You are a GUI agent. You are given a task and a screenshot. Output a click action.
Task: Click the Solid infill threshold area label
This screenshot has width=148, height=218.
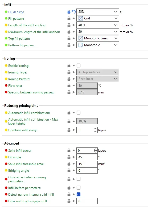coord(26,164)
